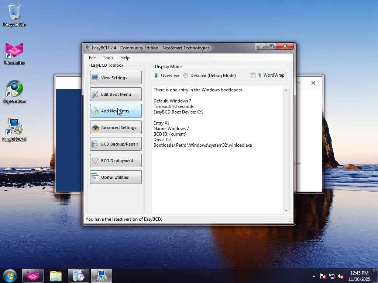Click "There is one entry" text line
This screenshot has width=378, height=283.
pyautogui.click(x=198, y=90)
